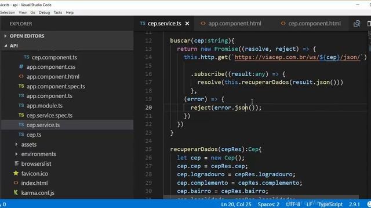Open favicon.ico file
Image resolution: width=371 pixels, height=208 pixels.
pyautogui.click(x=35, y=173)
